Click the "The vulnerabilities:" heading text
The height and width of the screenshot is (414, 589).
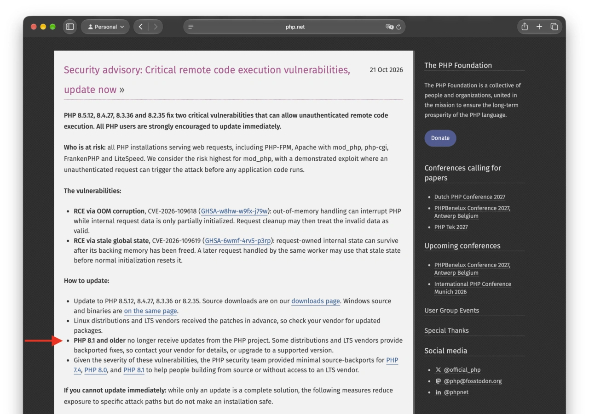tap(92, 191)
